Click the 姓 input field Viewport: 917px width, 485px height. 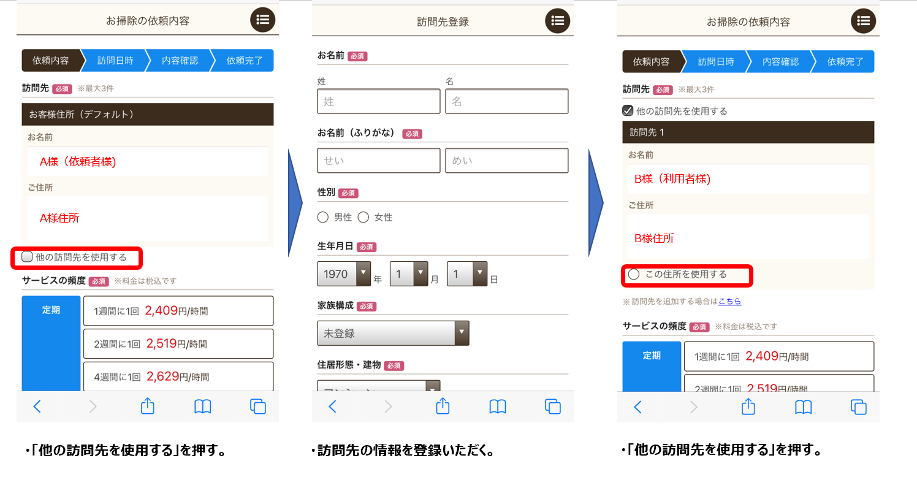tap(378, 101)
